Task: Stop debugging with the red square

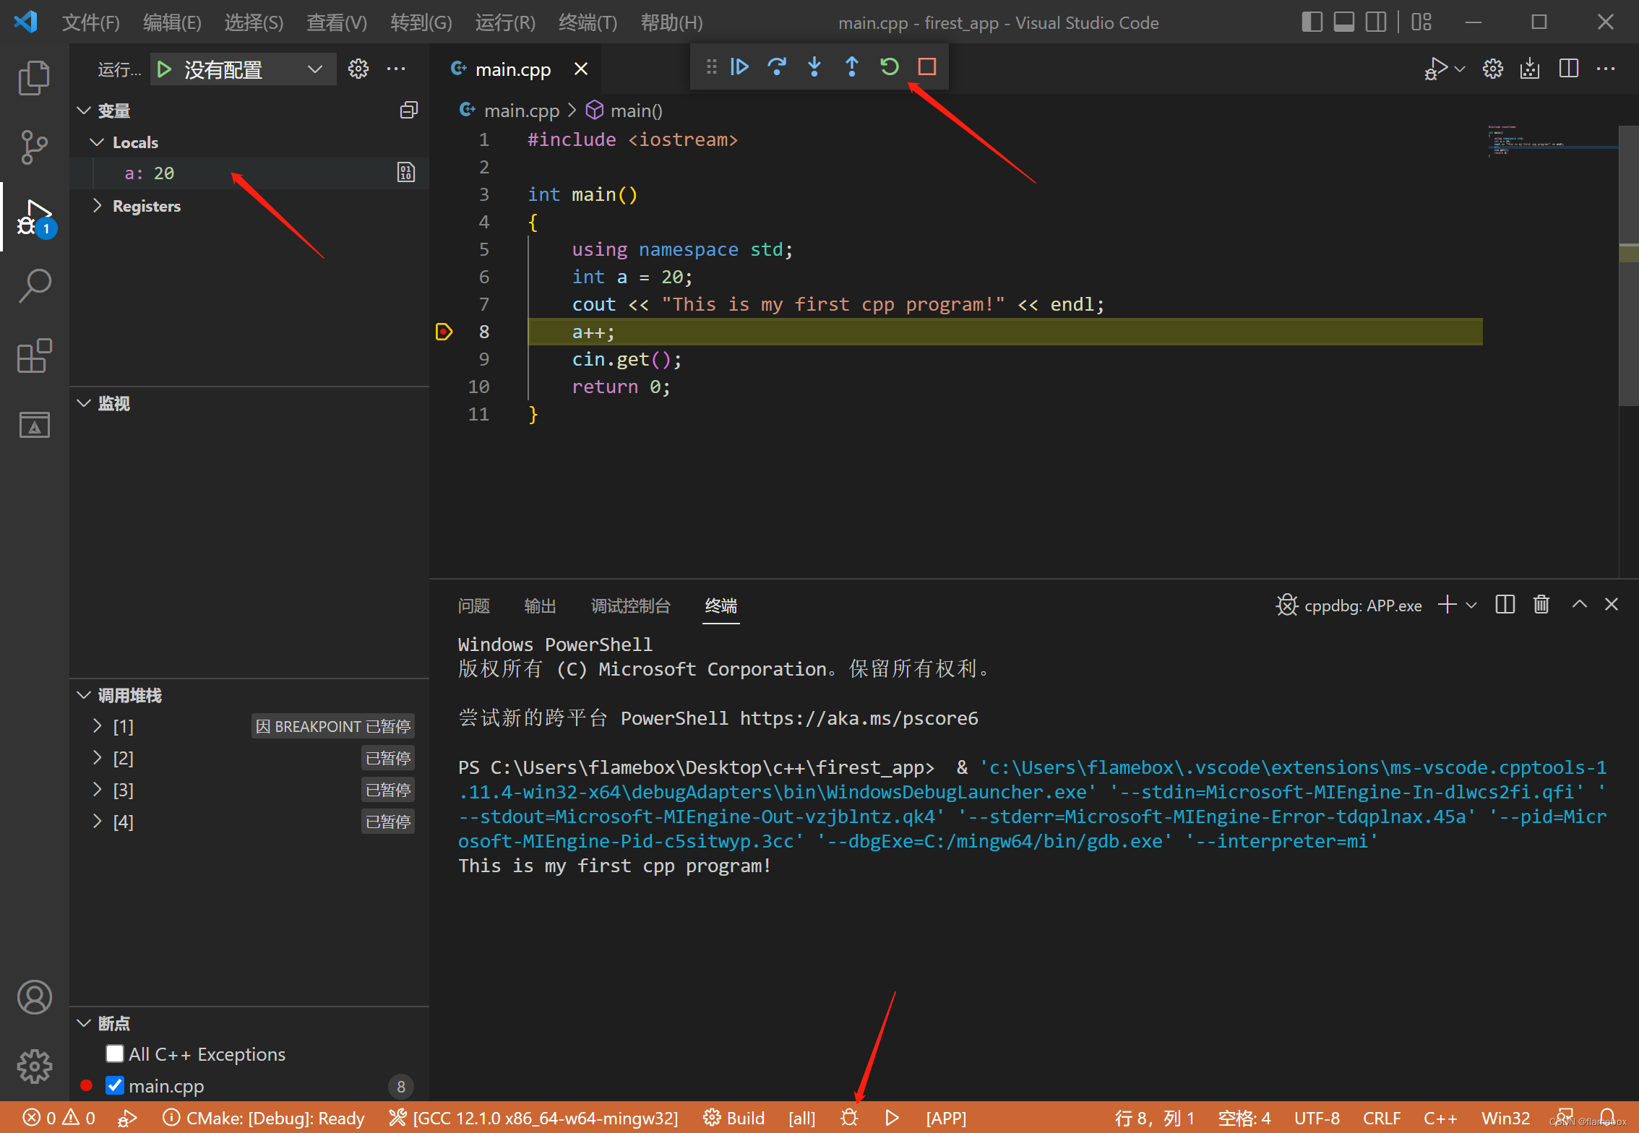Action: [x=927, y=67]
